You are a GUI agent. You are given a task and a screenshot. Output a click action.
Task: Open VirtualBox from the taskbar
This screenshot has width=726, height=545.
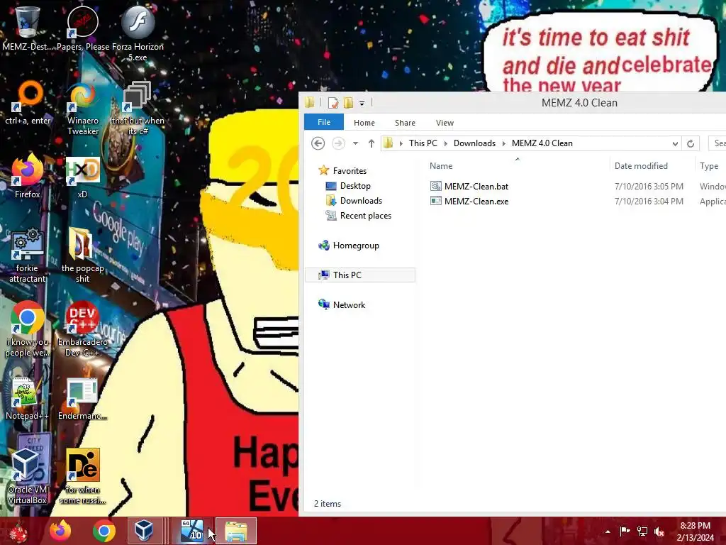click(144, 531)
